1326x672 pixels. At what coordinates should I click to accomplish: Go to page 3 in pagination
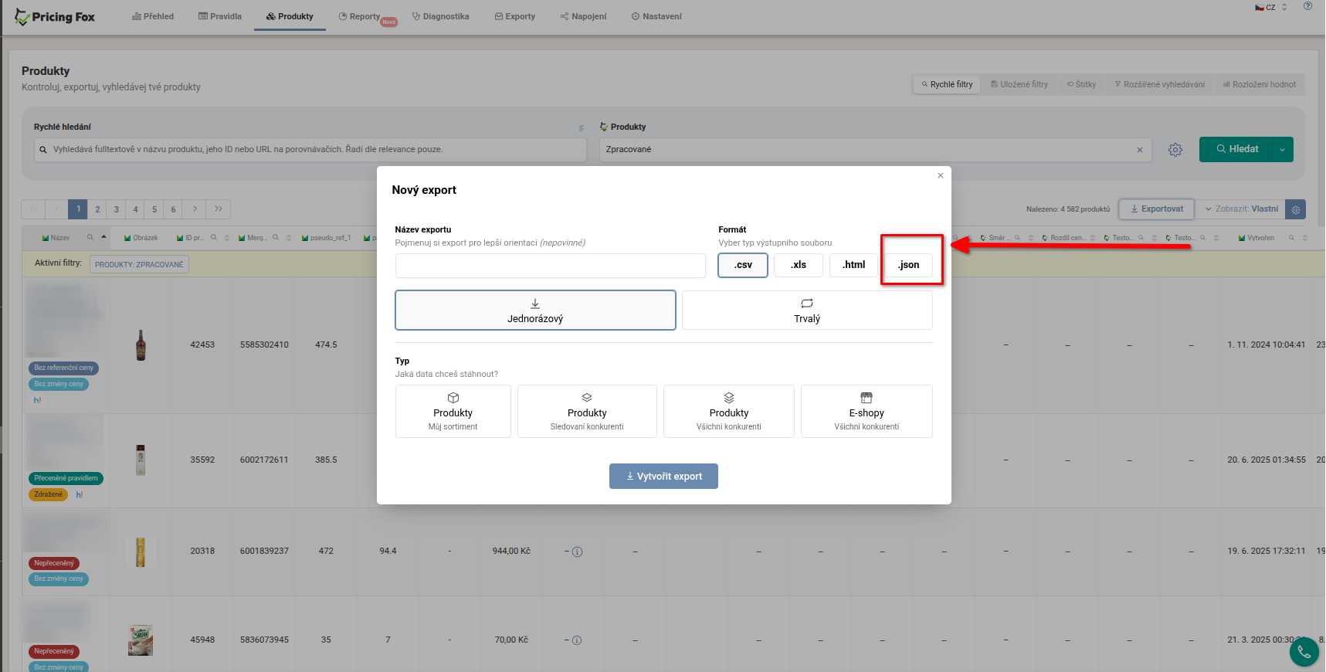click(116, 209)
